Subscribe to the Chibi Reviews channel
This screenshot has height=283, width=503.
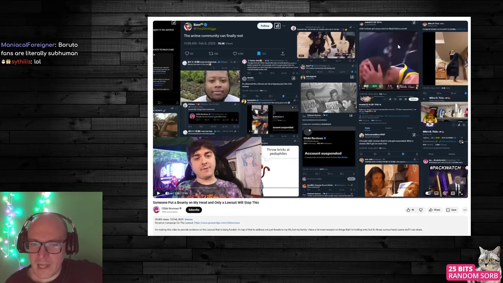pyautogui.click(x=194, y=209)
